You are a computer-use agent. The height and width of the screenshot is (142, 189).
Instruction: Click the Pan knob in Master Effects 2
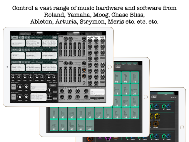[26, 97]
